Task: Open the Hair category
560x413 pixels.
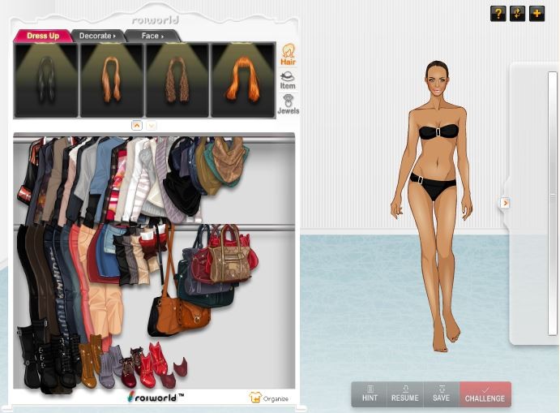Action: (288, 55)
